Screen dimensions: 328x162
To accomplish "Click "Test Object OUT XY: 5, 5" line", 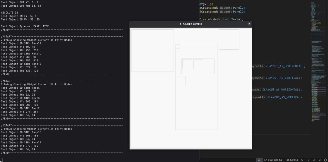I will [19, 2].
